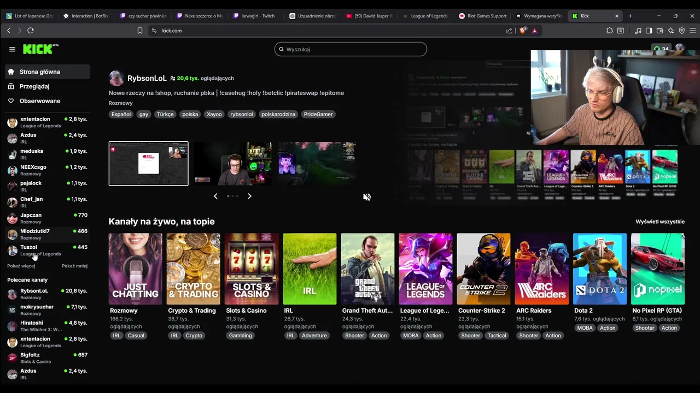Open the Kick hamburger menu
This screenshot has width=700, height=393.
12,49
